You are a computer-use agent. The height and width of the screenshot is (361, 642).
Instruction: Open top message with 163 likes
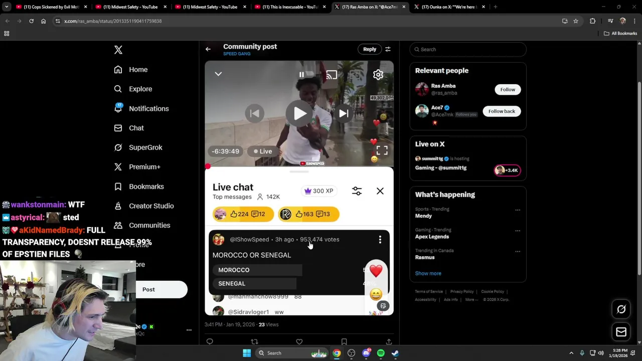[308, 214]
